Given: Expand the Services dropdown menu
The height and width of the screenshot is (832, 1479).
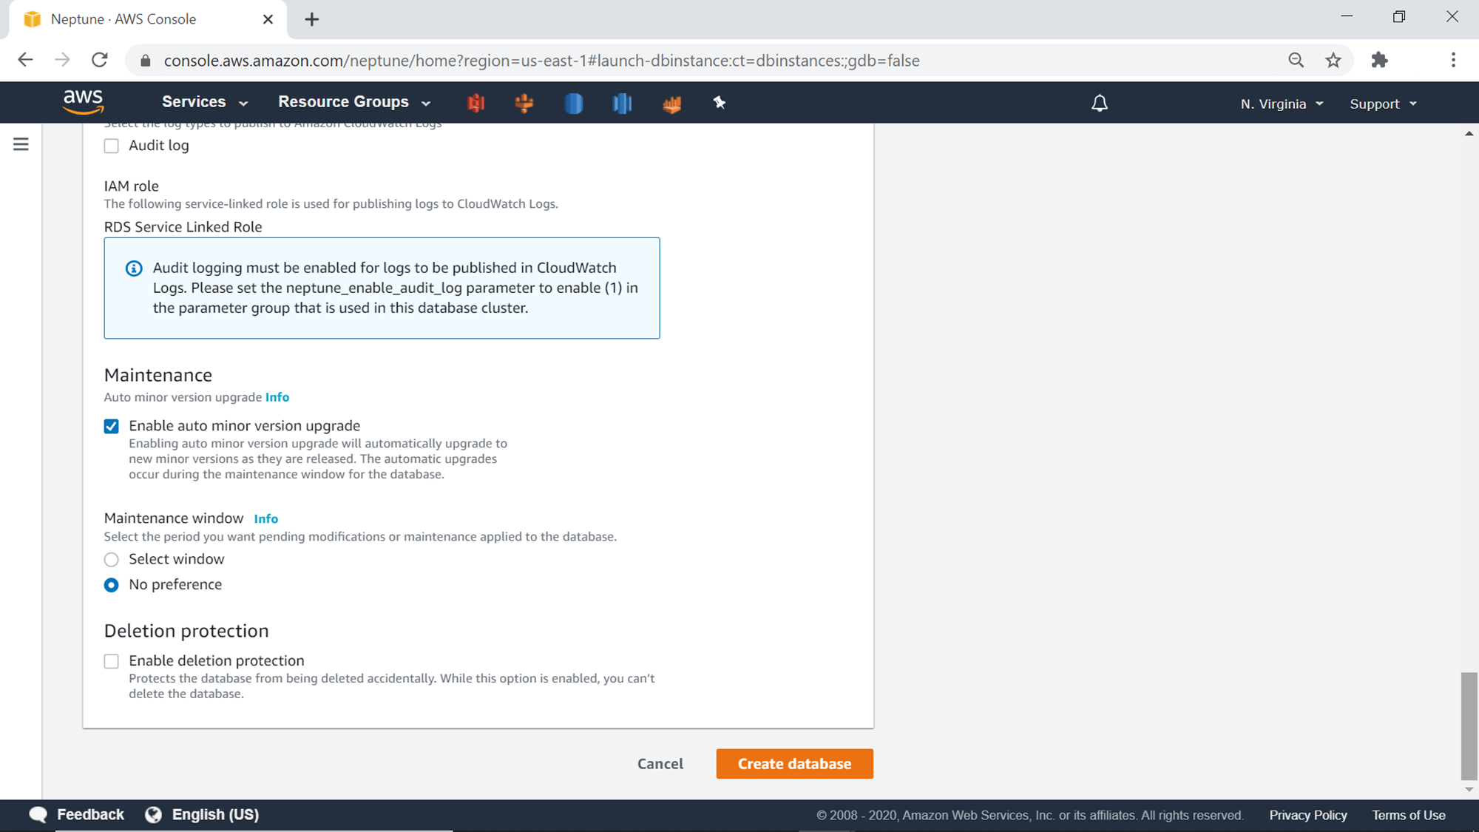Looking at the screenshot, I should [x=205, y=102].
